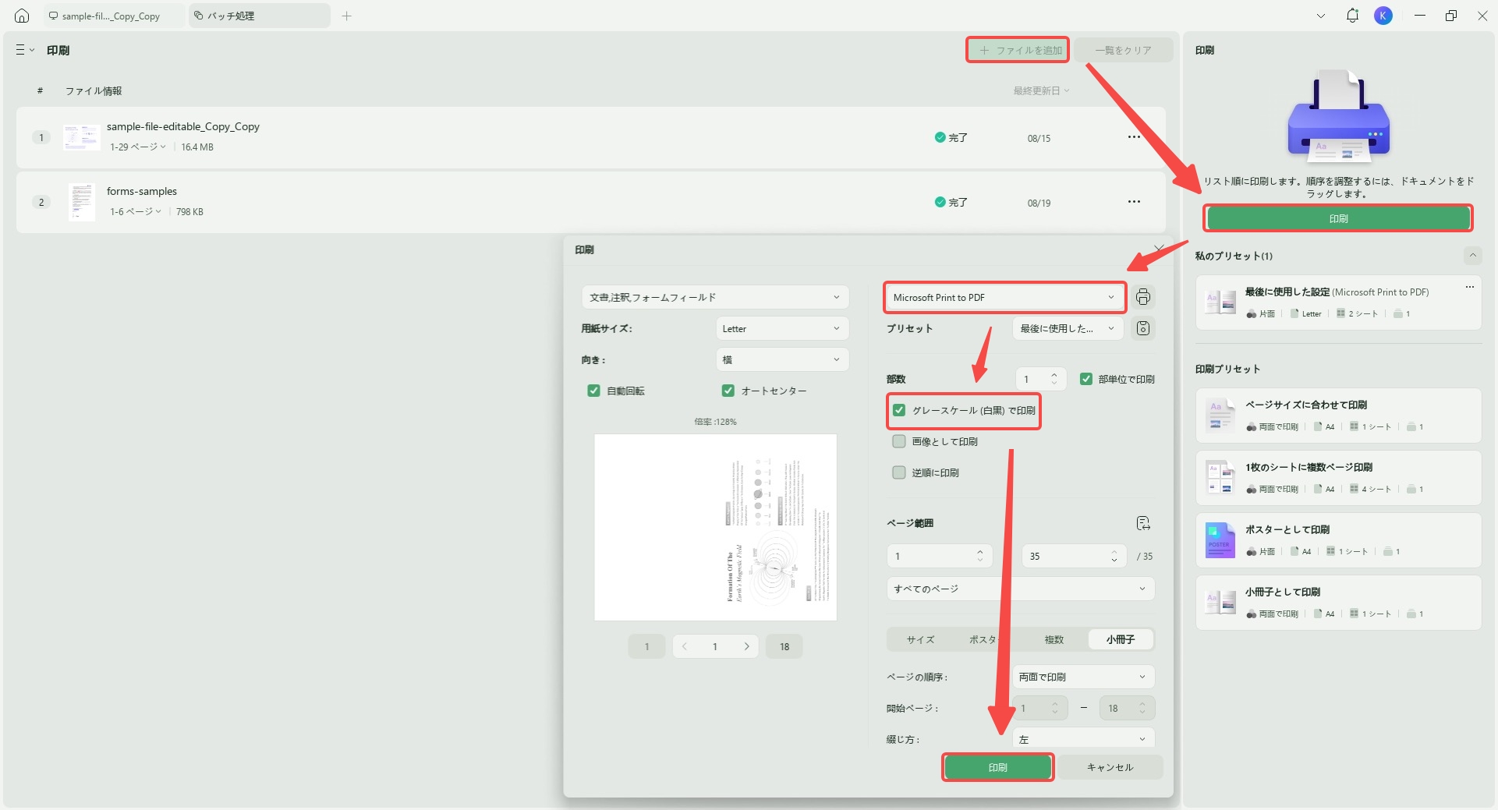
Task: Click the print preview thumbnail
Action: pos(715,527)
